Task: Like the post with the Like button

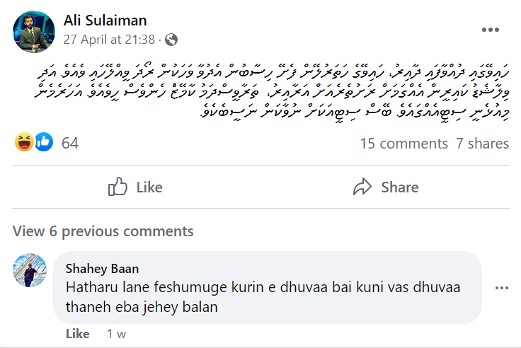Action: pyautogui.click(x=134, y=187)
